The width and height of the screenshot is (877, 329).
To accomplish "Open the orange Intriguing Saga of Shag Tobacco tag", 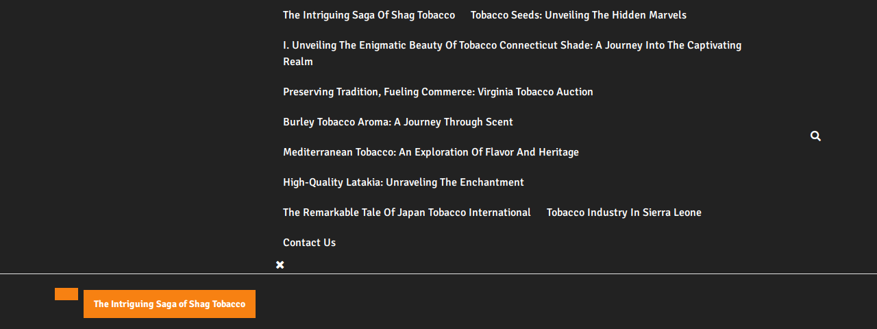I will click(169, 304).
